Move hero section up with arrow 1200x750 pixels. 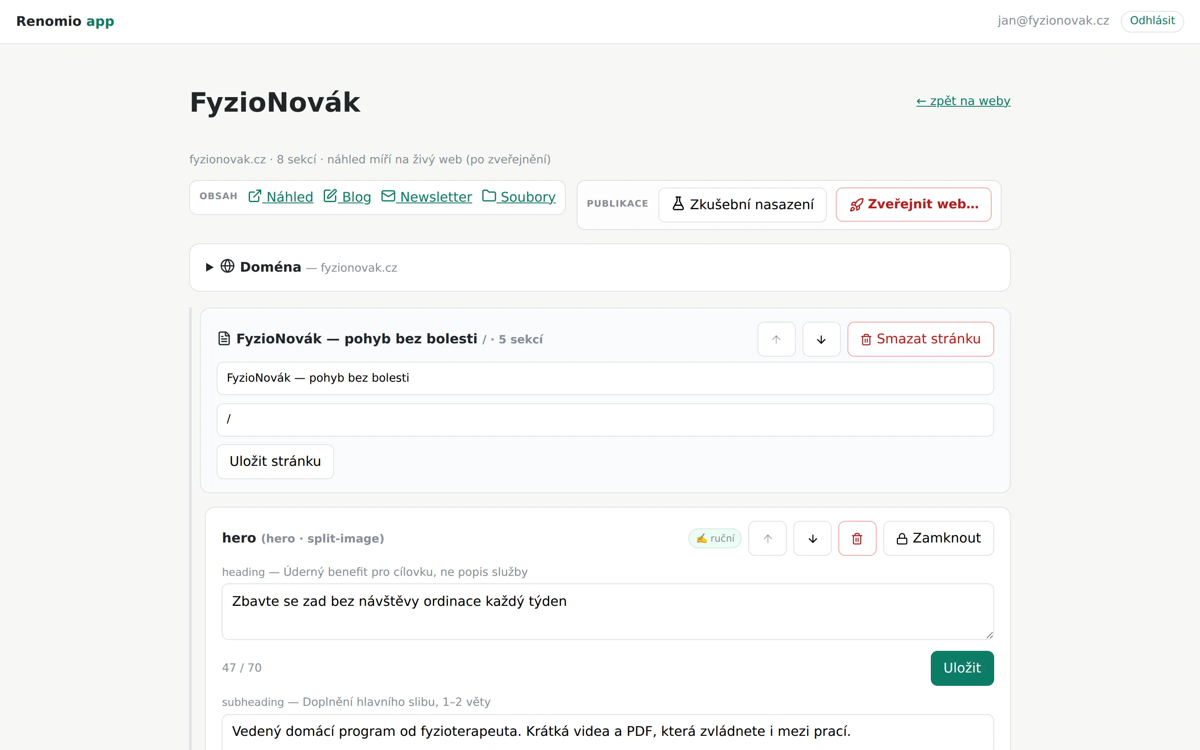click(767, 539)
